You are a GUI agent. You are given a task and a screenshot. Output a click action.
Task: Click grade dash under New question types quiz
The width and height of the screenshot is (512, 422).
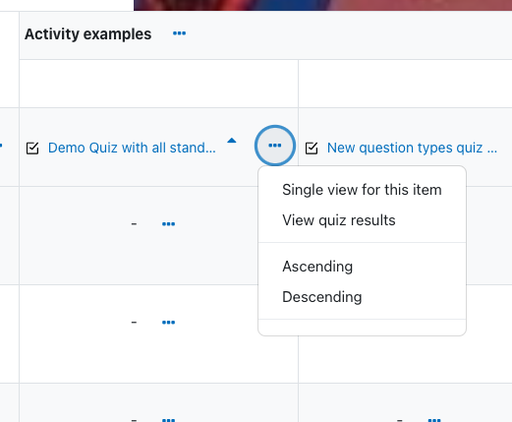point(400,419)
